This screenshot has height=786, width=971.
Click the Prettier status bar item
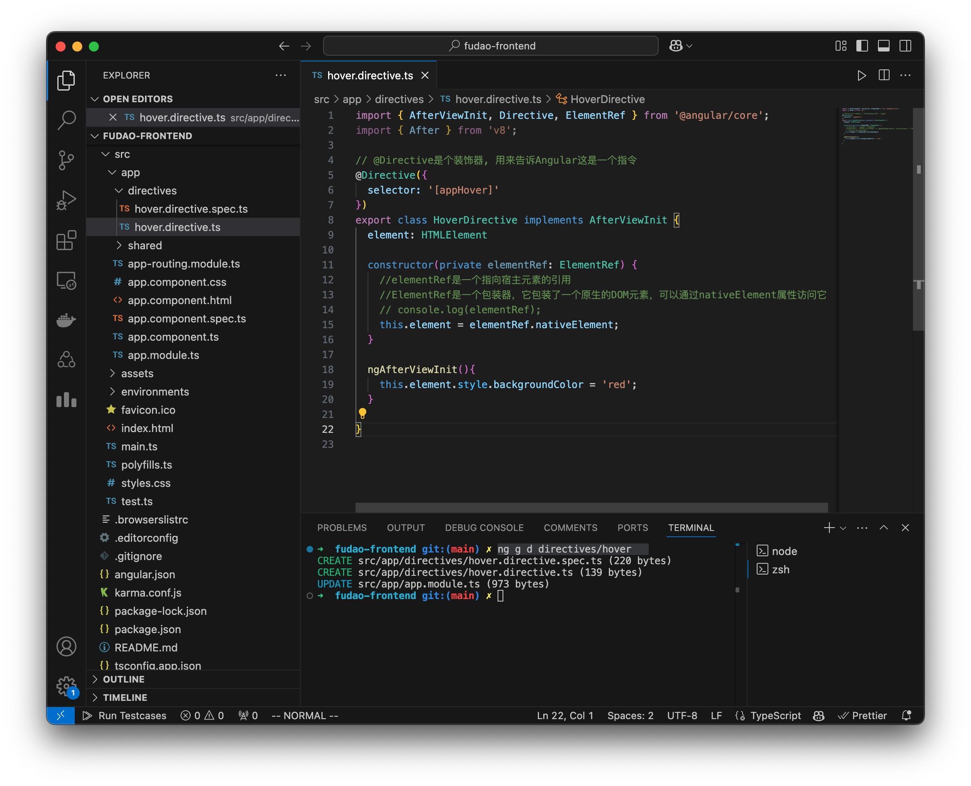865,715
